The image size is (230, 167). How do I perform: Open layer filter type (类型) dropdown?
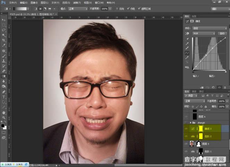[x=191, y=96]
